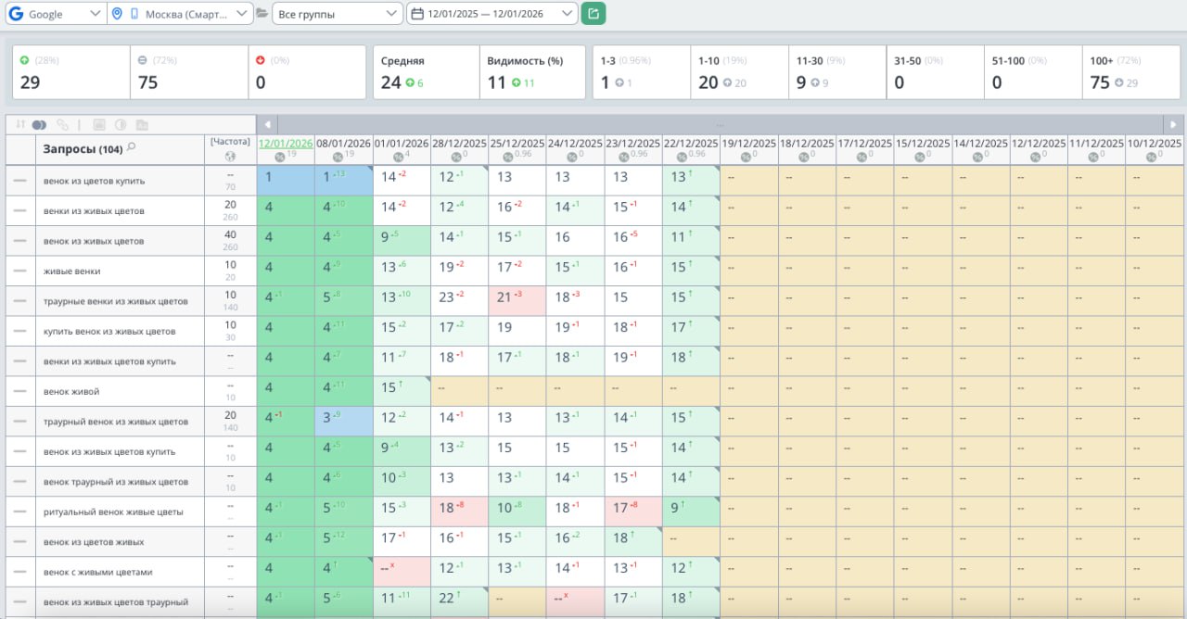Open the Москва region dropdown

point(180,14)
